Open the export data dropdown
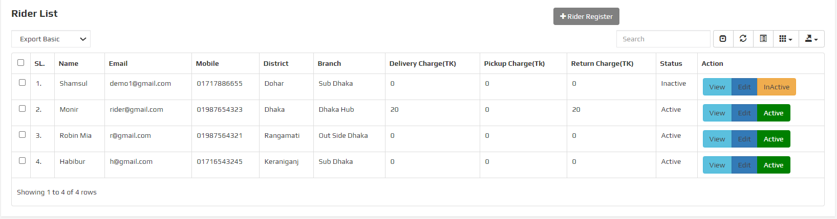837x219 pixels. click(811, 39)
